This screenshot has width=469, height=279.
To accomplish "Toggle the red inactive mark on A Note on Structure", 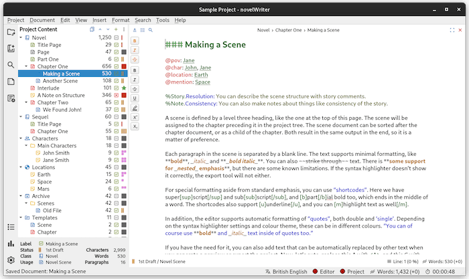I will pyautogui.click(x=117, y=95).
